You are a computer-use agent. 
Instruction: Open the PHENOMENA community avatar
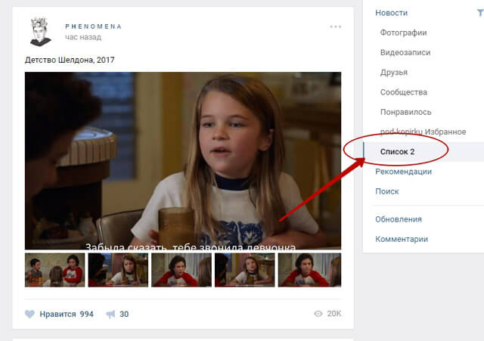40,32
